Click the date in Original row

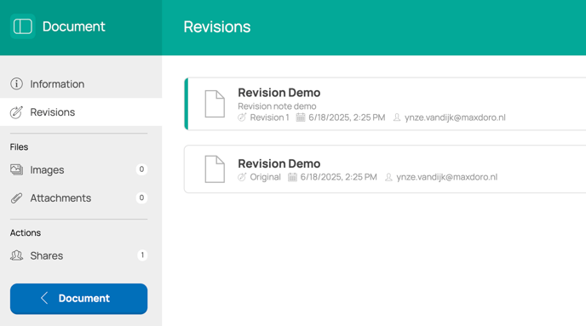(339, 177)
